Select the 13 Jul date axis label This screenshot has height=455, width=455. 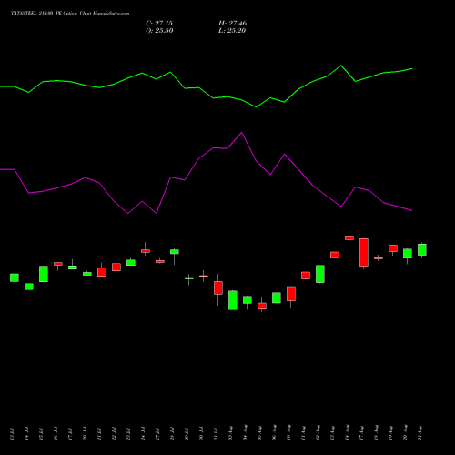[12, 434]
